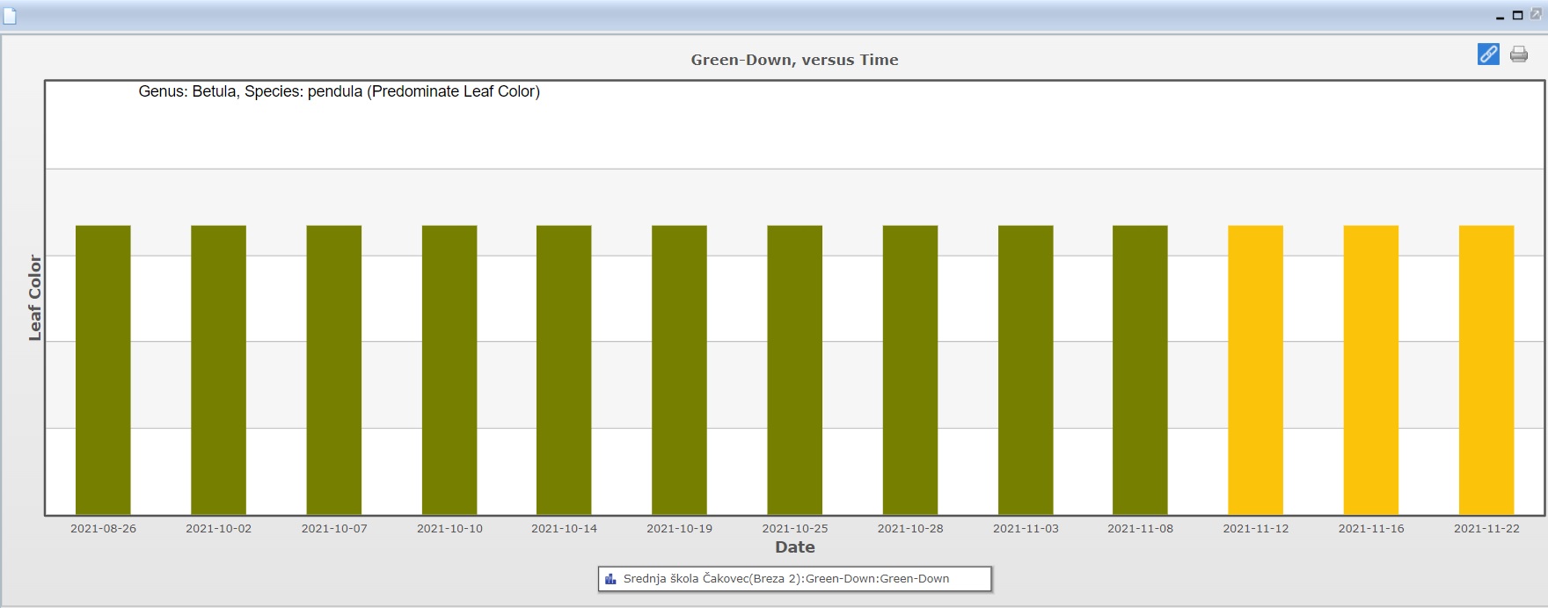Click the chart title Green-Down, versus Time

(794, 60)
